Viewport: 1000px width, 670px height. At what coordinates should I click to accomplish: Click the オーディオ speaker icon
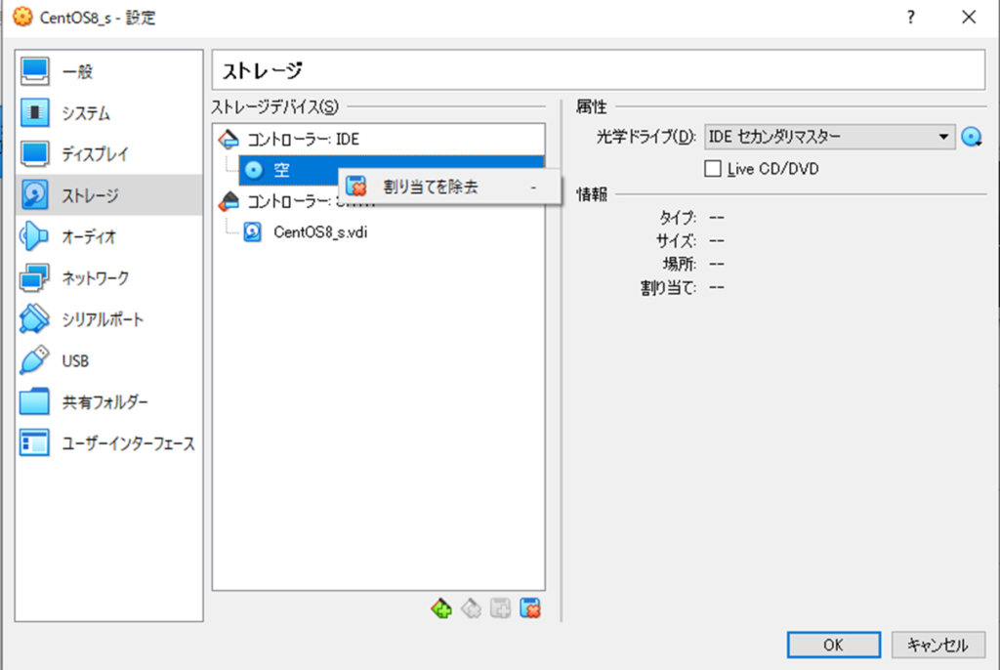click(x=34, y=236)
